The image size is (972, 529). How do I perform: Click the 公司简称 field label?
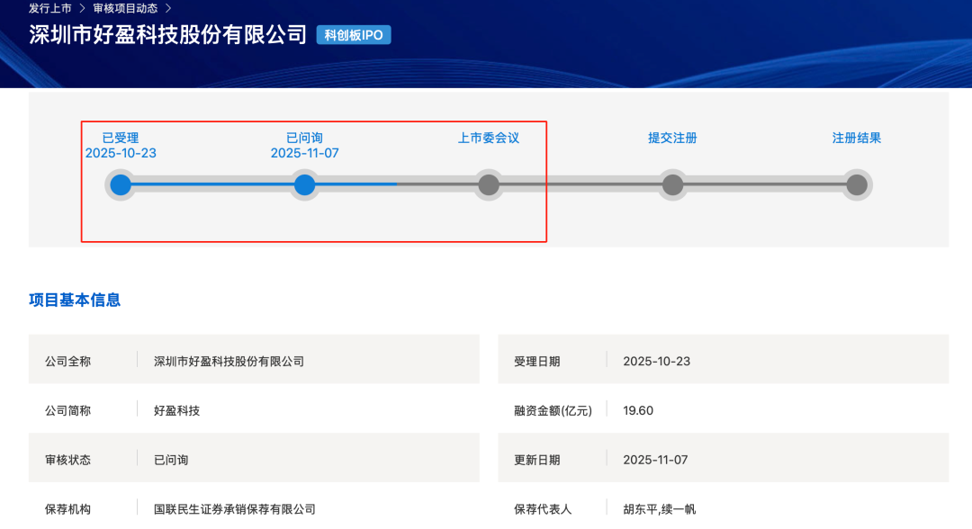(x=67, y=410)
